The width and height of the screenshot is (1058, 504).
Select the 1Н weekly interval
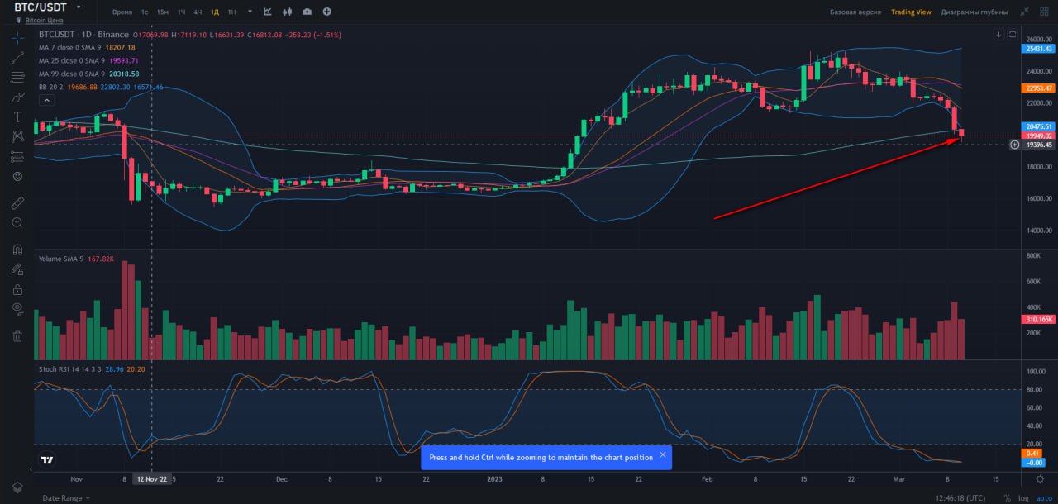(x=231, y=12)
